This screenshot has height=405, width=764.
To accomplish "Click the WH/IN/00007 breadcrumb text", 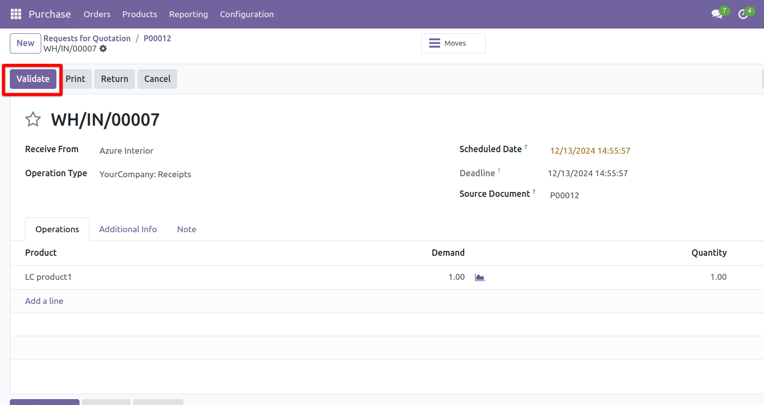I will click(70, 49).
